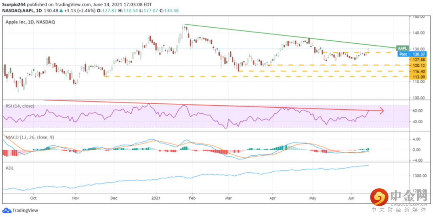Click the MACD -4.00 axis label
Screen dimensions: 433x217
416,160
